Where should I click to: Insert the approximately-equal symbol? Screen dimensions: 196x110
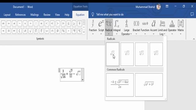click(x=3, y=31)
